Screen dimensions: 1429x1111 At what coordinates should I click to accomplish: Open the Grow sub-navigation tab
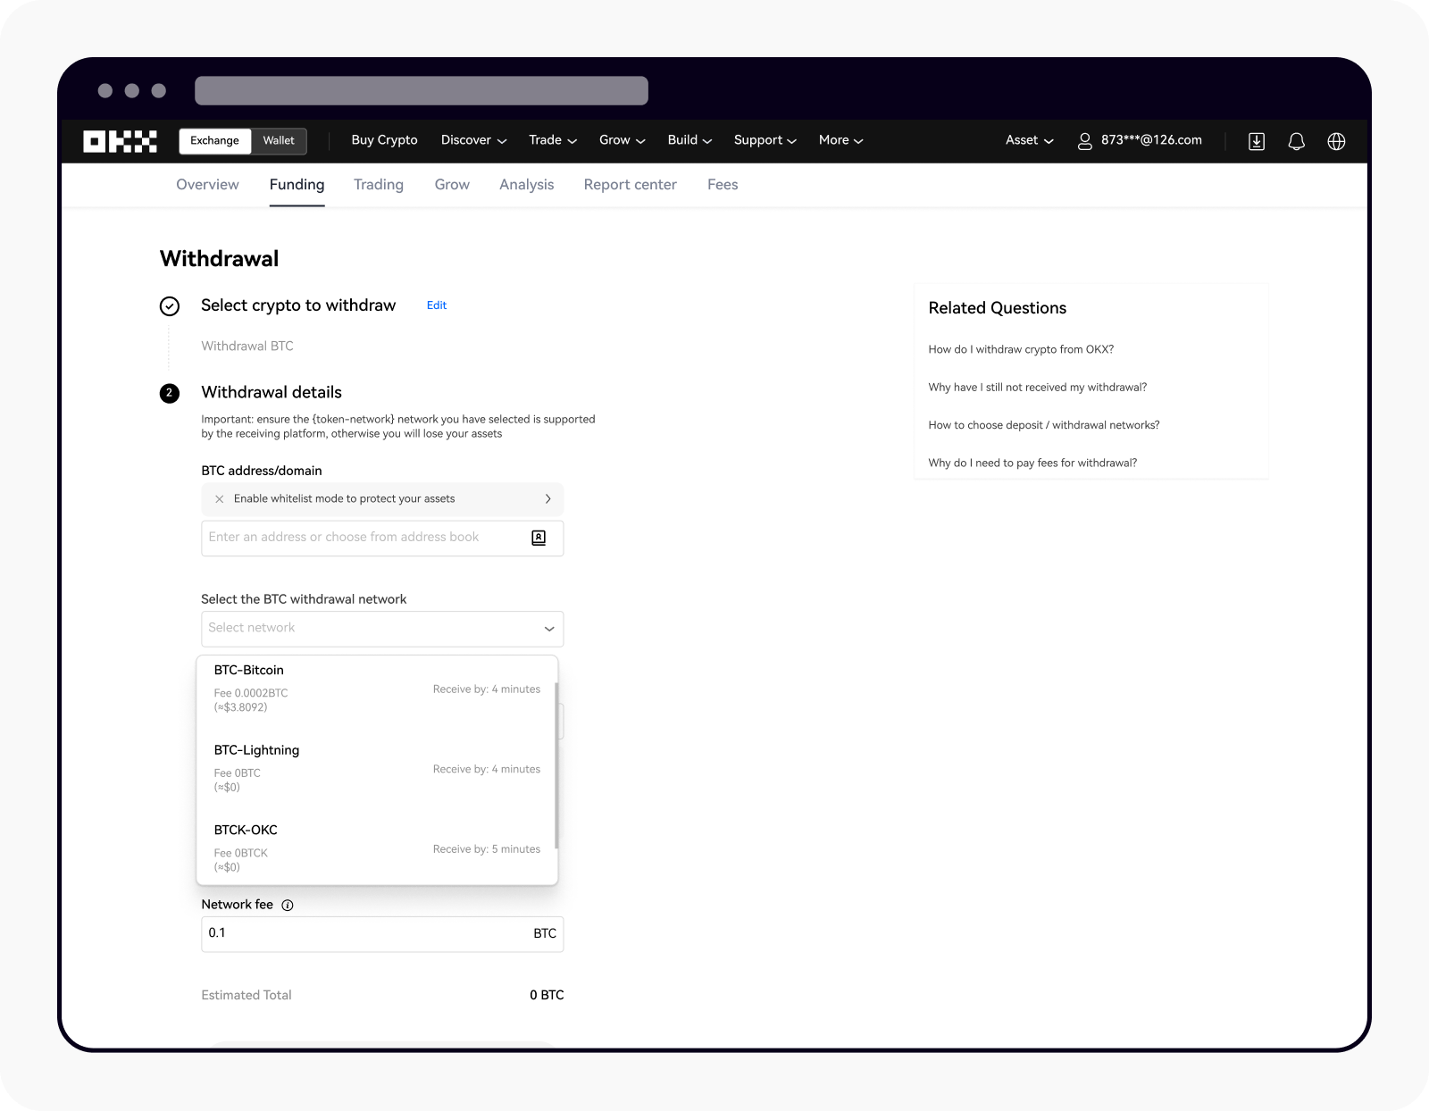click(x=452, y=185)
